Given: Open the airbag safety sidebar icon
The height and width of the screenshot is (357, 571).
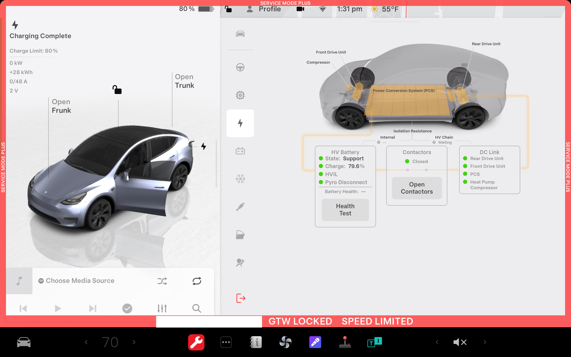Looking at the screenshot, I should tap(240, 262).
